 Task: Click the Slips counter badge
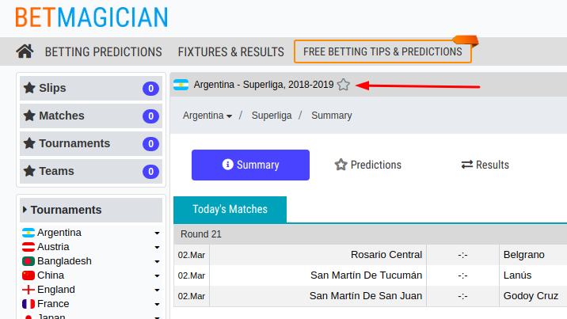pos(150,89)
